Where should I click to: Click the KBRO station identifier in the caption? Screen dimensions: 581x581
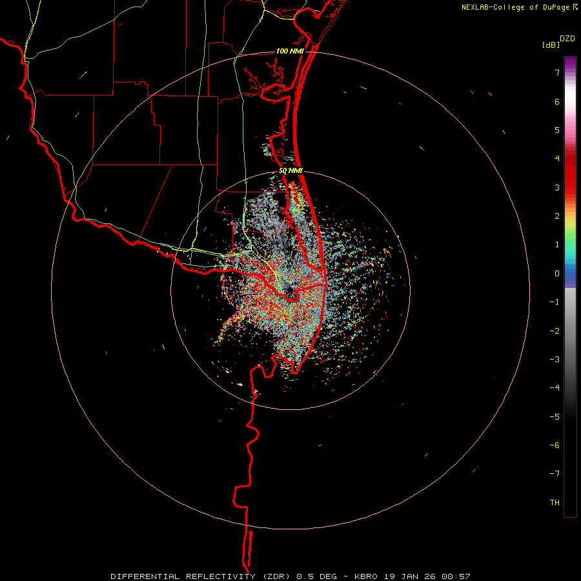(366, 576)
